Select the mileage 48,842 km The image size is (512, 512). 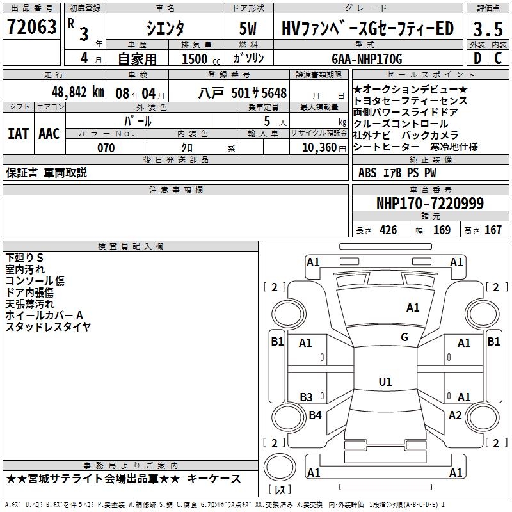[x=78, y=92]
